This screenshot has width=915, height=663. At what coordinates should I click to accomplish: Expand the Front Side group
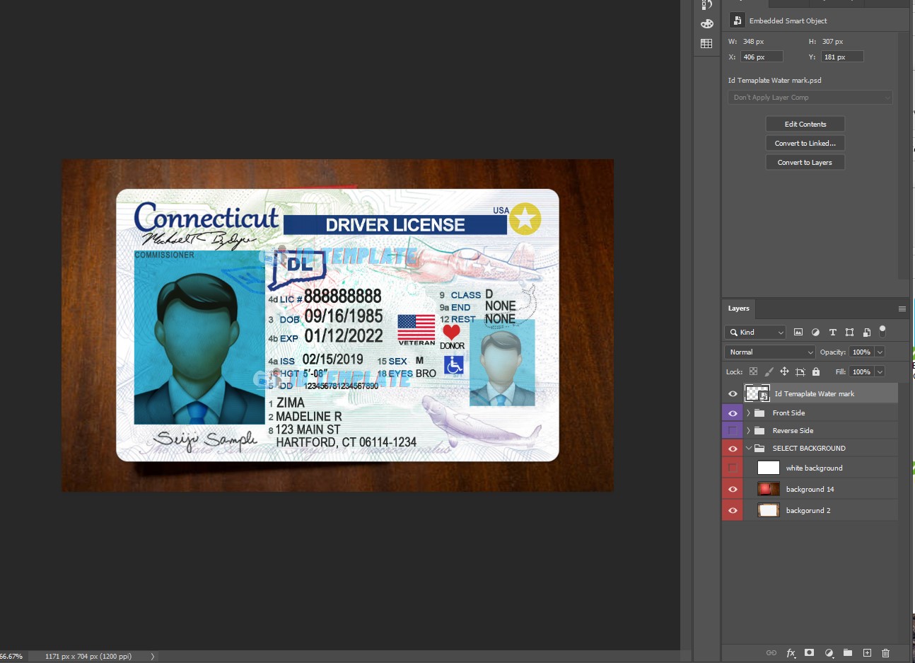pos(748,413)
